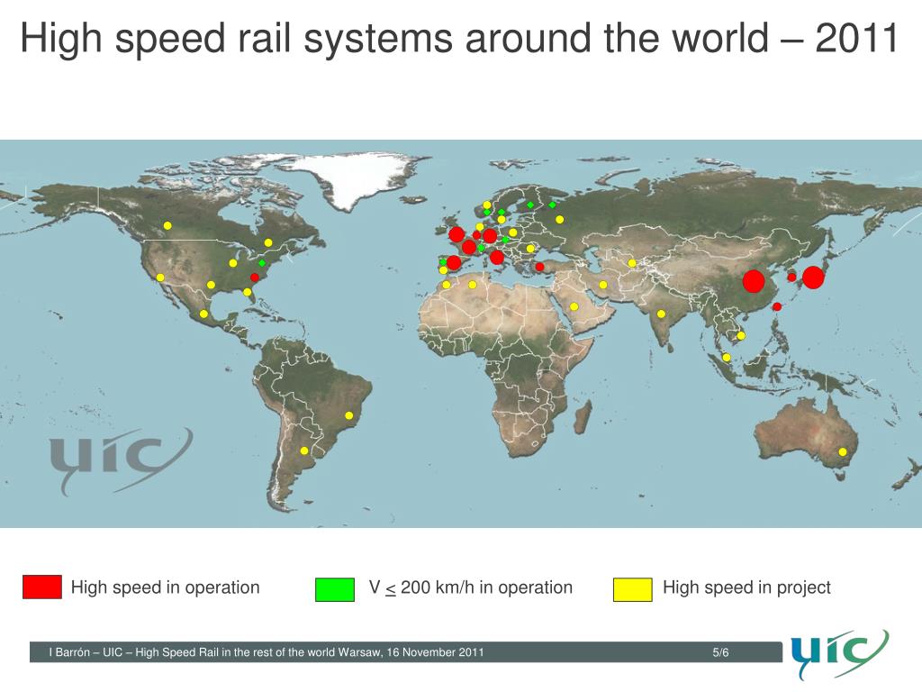The width and height of the screenshot is (922, 692).
Task: Click the yellow dot in Florida
Action: [248, 292]
